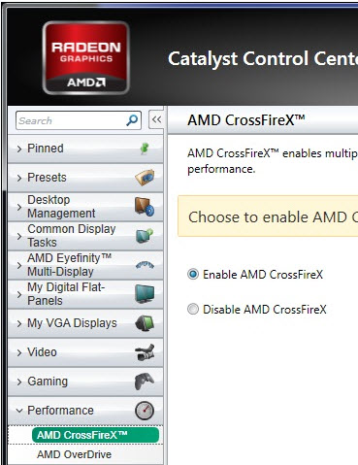The image size is (358, 465).
Task: Expand the Gaming section chevron
Action: coord(19,382)
